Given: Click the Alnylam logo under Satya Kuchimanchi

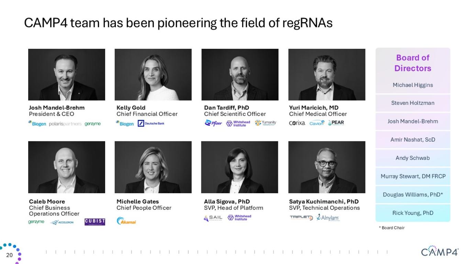Looking at the screenshot, I should [x=327, y=218].
